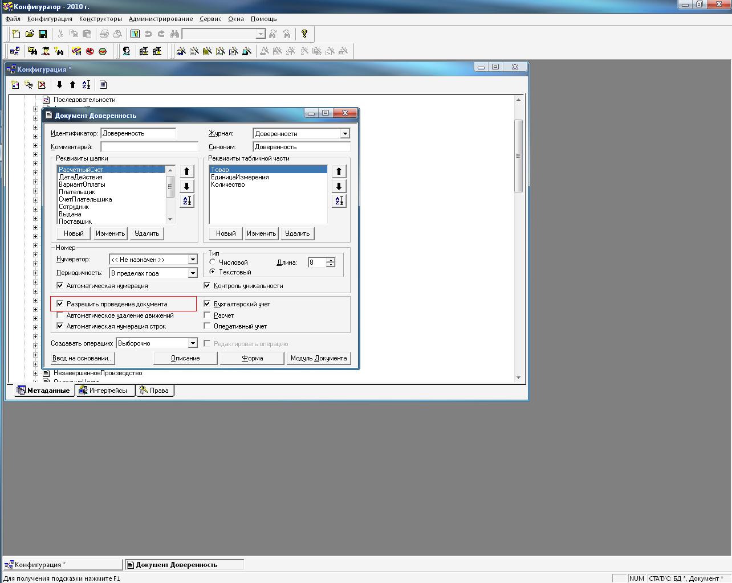Select the Числовой radio button

tap(213, 262)
